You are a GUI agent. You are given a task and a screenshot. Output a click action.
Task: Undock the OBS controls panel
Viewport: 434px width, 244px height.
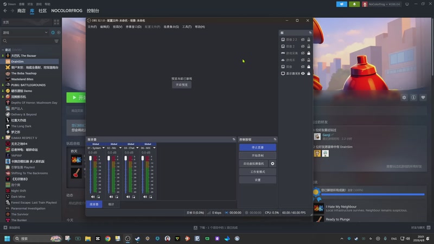pyautogui.click(x=275, y=139)
